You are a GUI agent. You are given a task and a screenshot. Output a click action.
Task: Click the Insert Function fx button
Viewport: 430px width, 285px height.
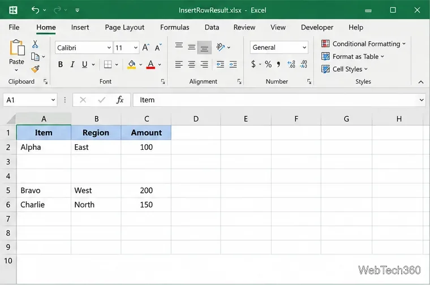click(x=120, y=100)
